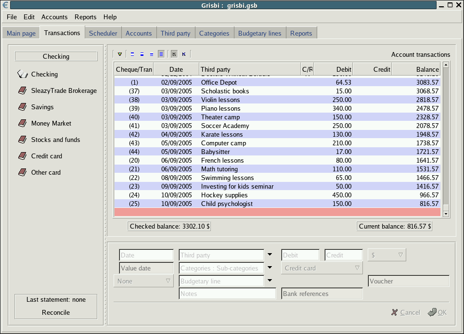Switch to one-line-per-transaction display mode

(132, 54)
